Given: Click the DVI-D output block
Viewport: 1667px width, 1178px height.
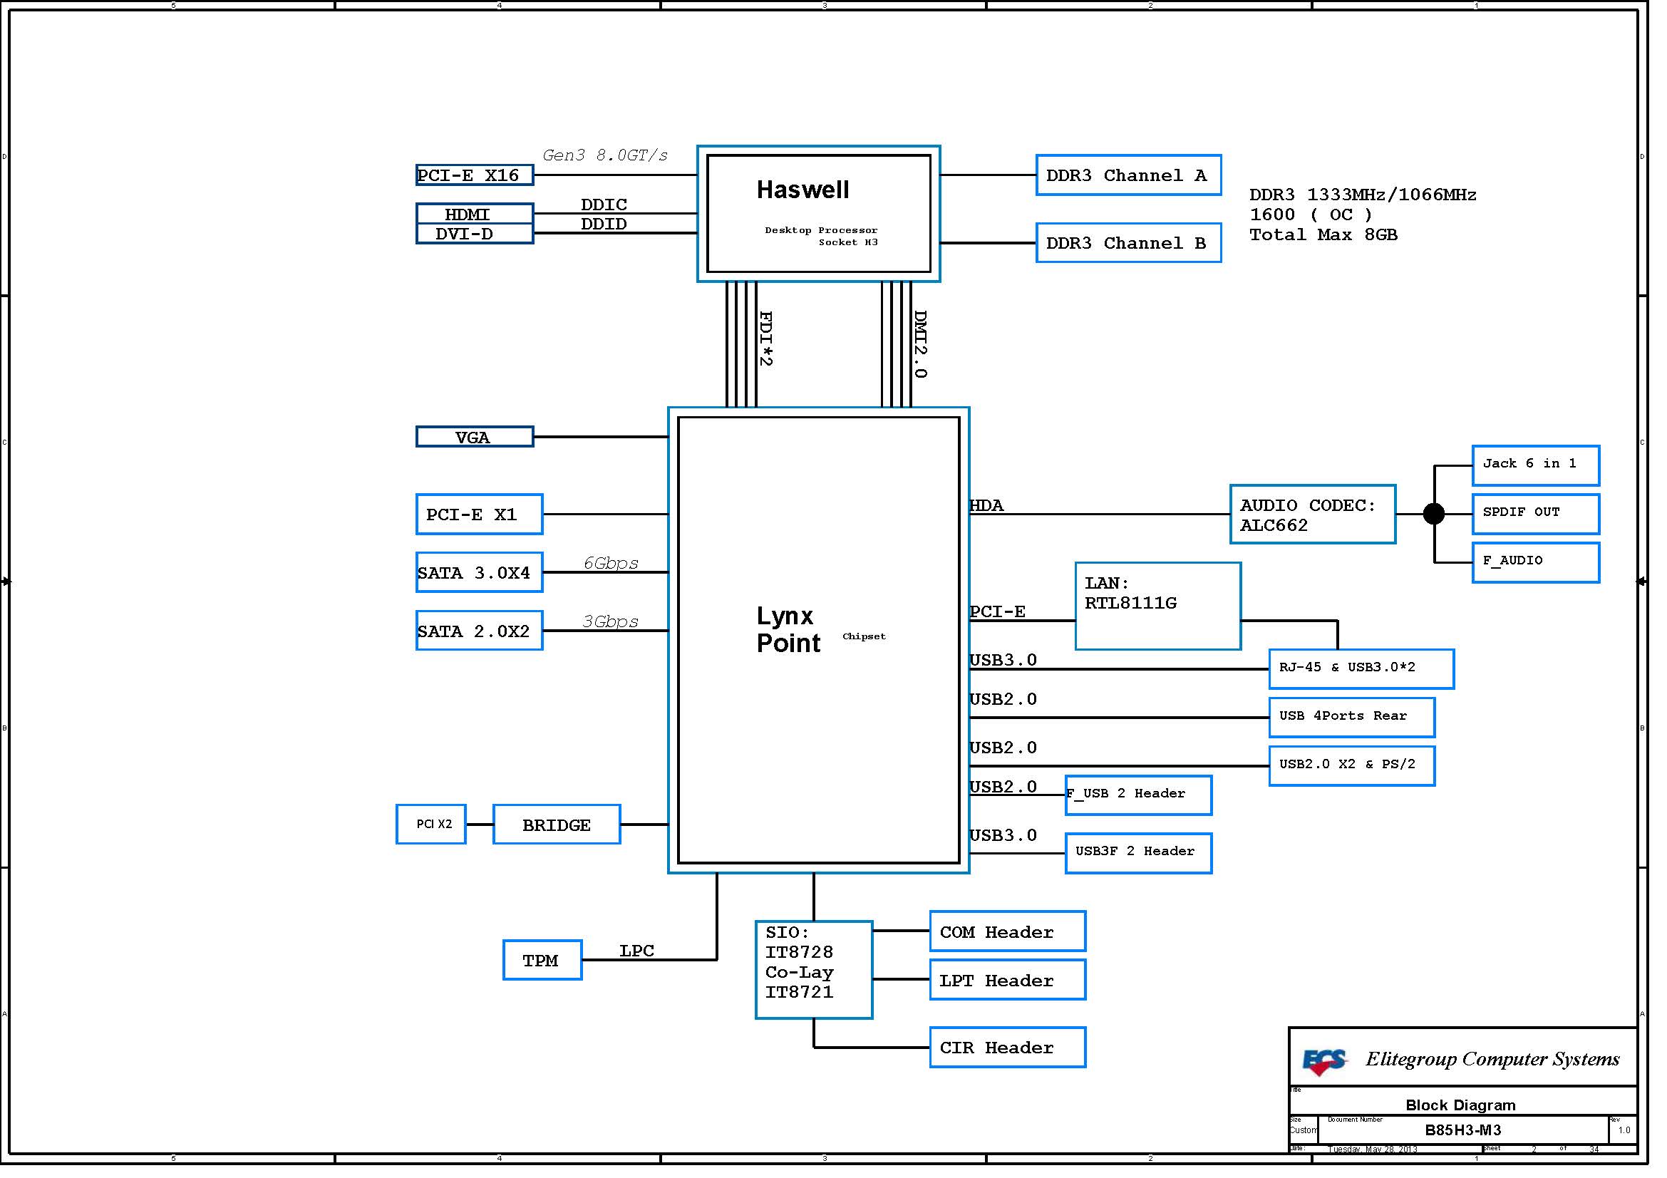Looking at the screenshot, I should 474,234.
